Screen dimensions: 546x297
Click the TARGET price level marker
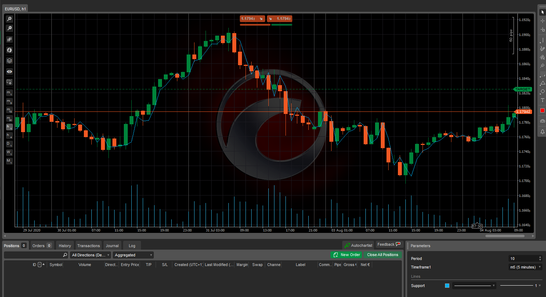[x=522, y=89]
